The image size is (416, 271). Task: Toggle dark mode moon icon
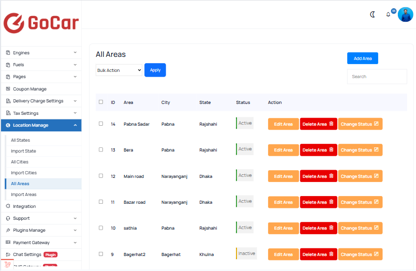point(373,14)
